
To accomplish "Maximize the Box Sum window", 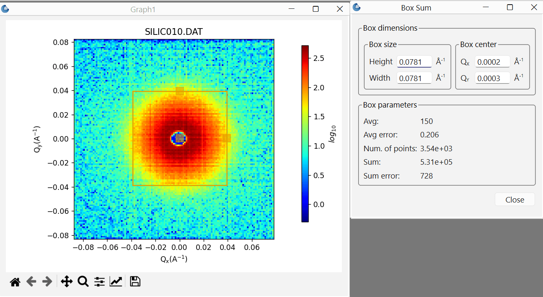I will coord(510,8).
